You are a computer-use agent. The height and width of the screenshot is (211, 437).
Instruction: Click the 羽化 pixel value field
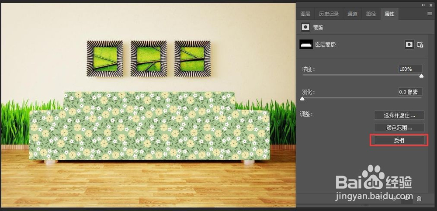click(x=410, y=92)
